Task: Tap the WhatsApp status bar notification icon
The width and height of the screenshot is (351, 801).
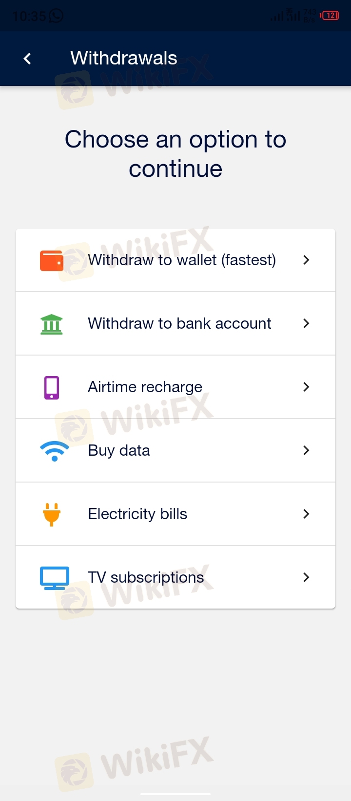Action: pyautogui.click(x=57, y=16)
